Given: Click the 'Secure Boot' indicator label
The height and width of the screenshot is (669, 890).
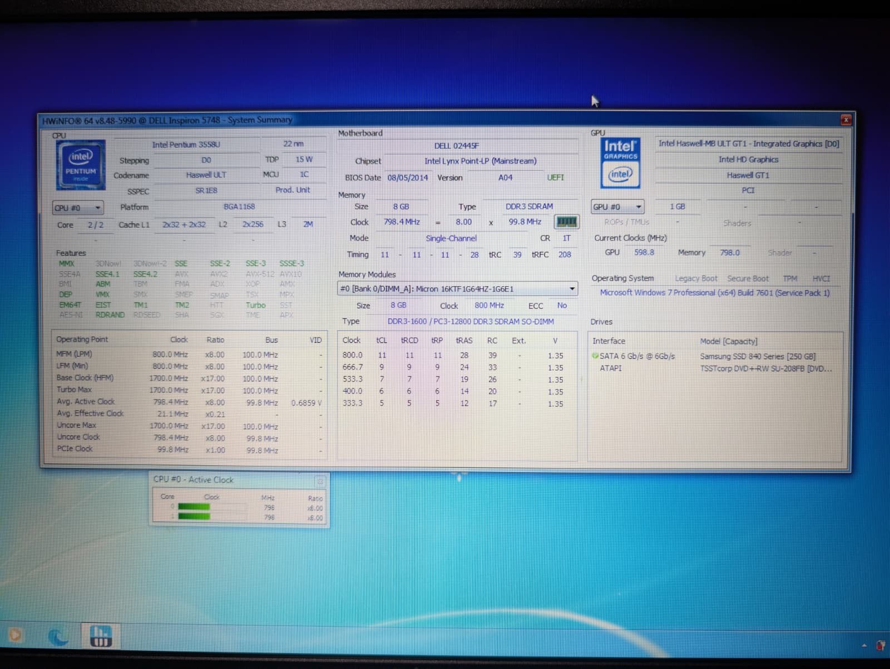Looking at the screenshot, I should coord(748,278).
